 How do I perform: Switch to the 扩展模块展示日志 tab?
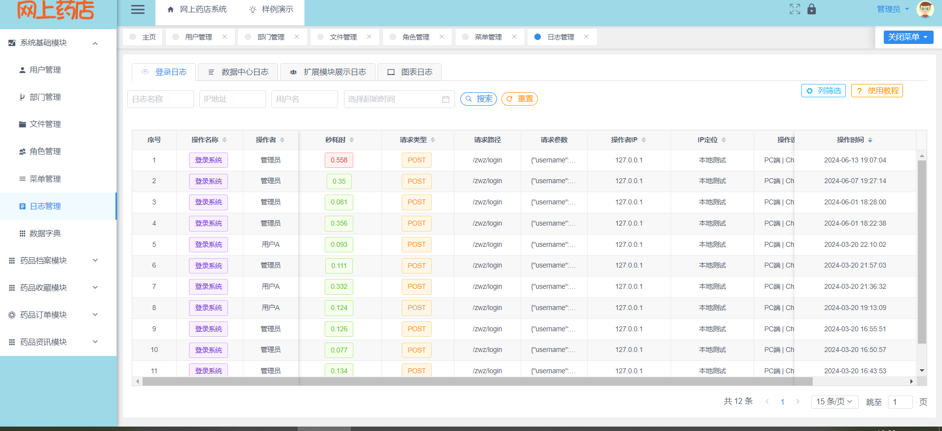click(x=328, y=72)
